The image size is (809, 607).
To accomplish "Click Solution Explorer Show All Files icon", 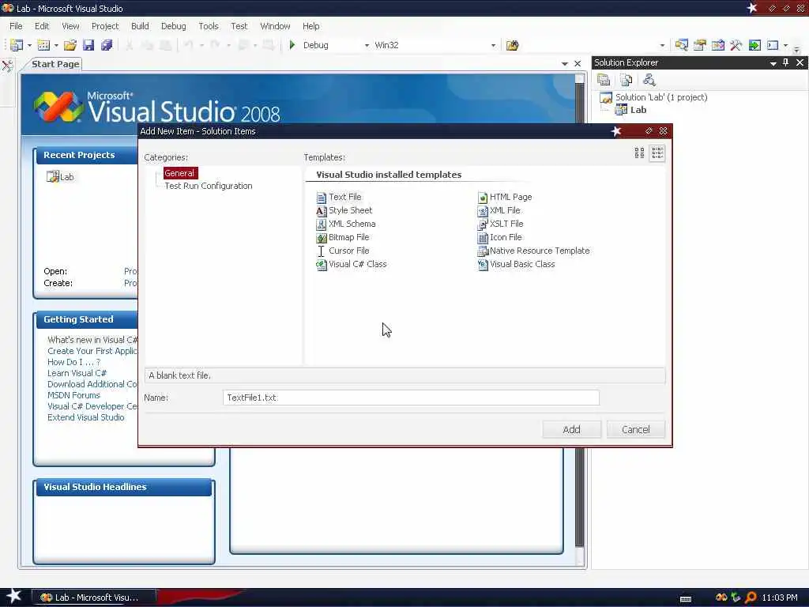I will (627, 80).
